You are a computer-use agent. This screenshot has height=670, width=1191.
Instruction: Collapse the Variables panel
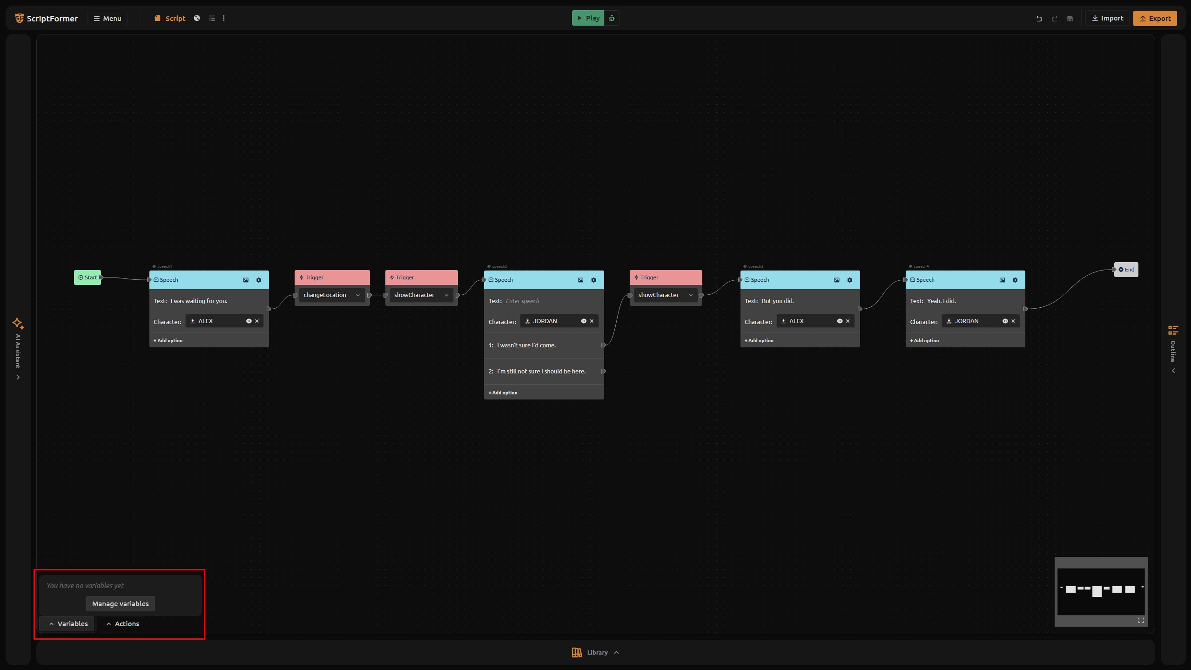point(67,624)
